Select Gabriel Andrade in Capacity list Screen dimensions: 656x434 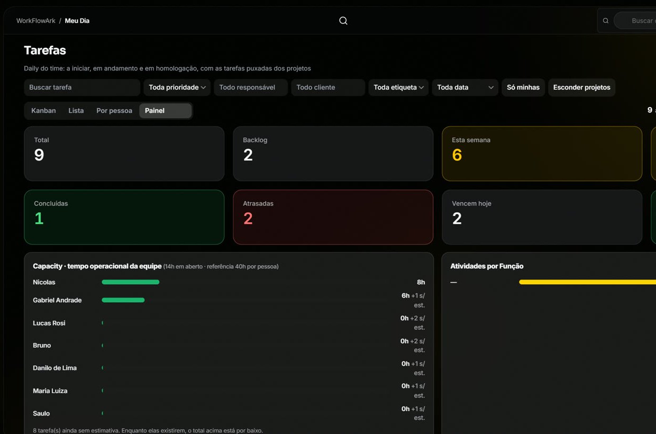click(x=57, y=300)
